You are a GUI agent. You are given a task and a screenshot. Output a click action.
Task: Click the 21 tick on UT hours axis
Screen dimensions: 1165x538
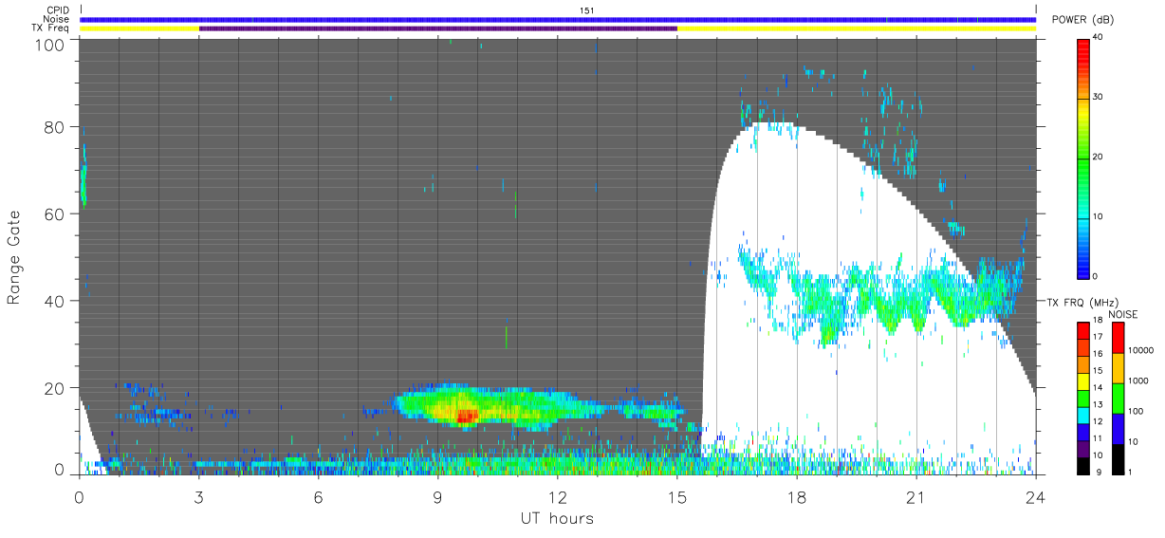(x=915, y=496)
